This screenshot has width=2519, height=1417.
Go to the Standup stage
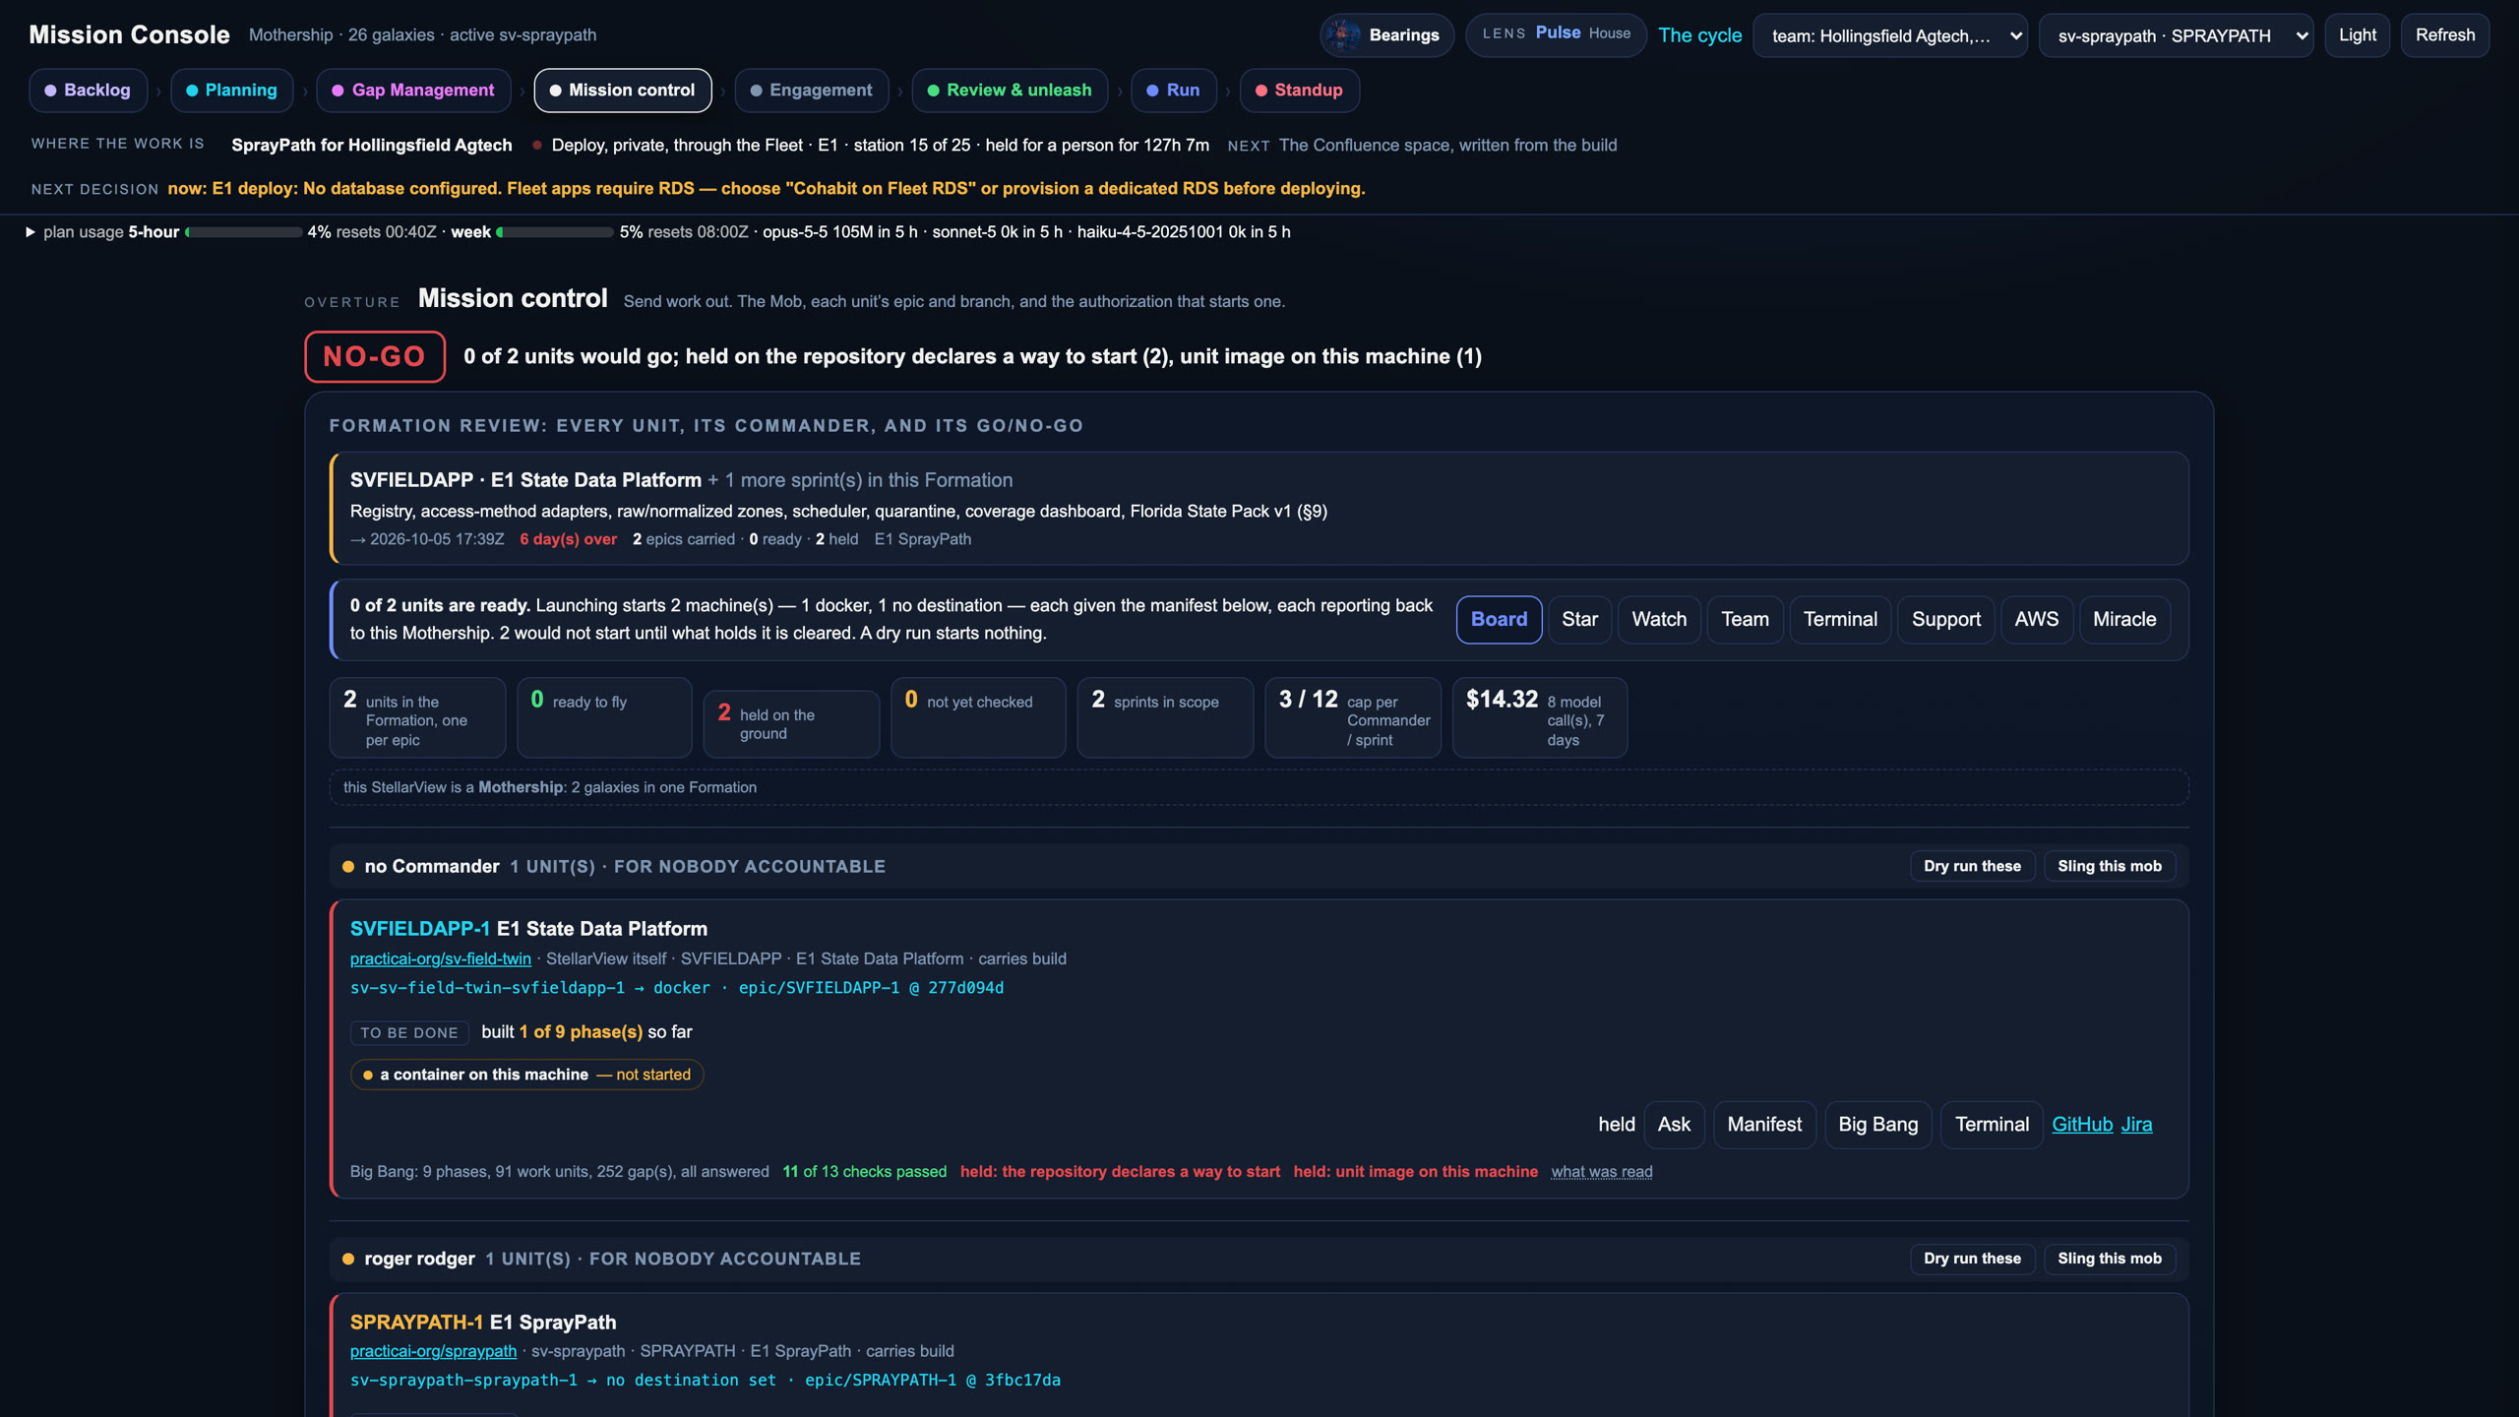(x=1299, y=91)
